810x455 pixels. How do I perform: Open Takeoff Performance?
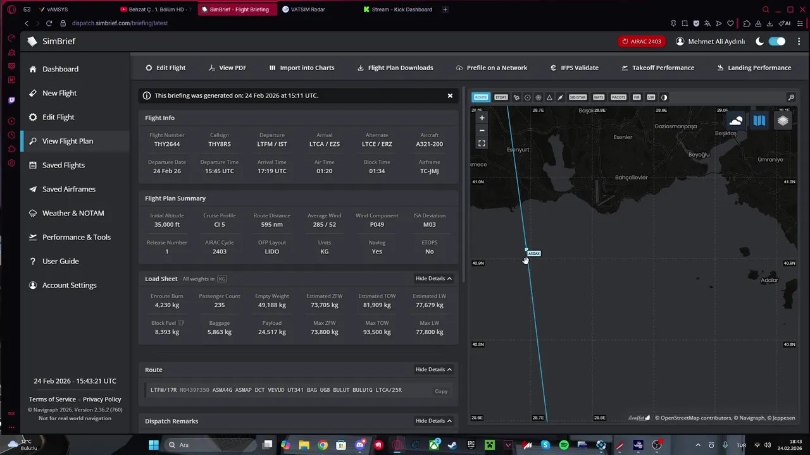(657, 68)
